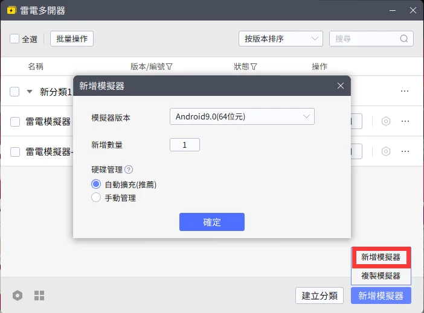This screenshot has height=313, width=424.
Task: Choose 新增模擬器 from the popup menu
Action: coord(381,257)
